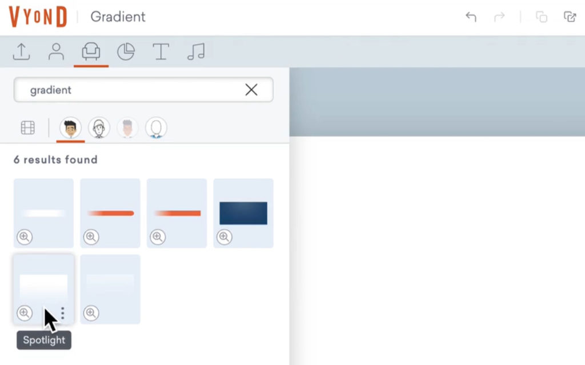Click the Redo arrow icon

pyautogui.click(x=498, y=17)
